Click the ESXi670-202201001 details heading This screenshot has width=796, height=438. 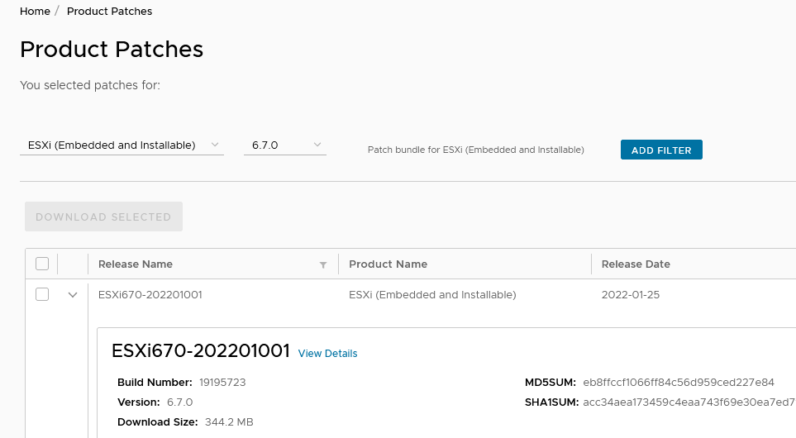tap(201, 350)
